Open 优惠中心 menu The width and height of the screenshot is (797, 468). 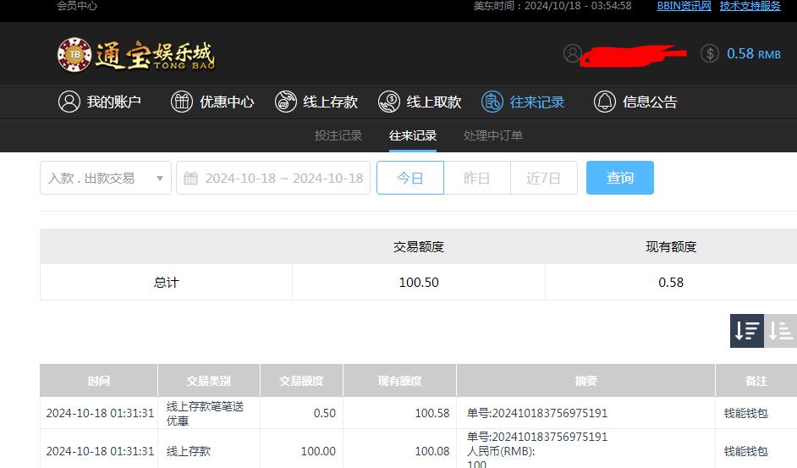pos(212,102)
